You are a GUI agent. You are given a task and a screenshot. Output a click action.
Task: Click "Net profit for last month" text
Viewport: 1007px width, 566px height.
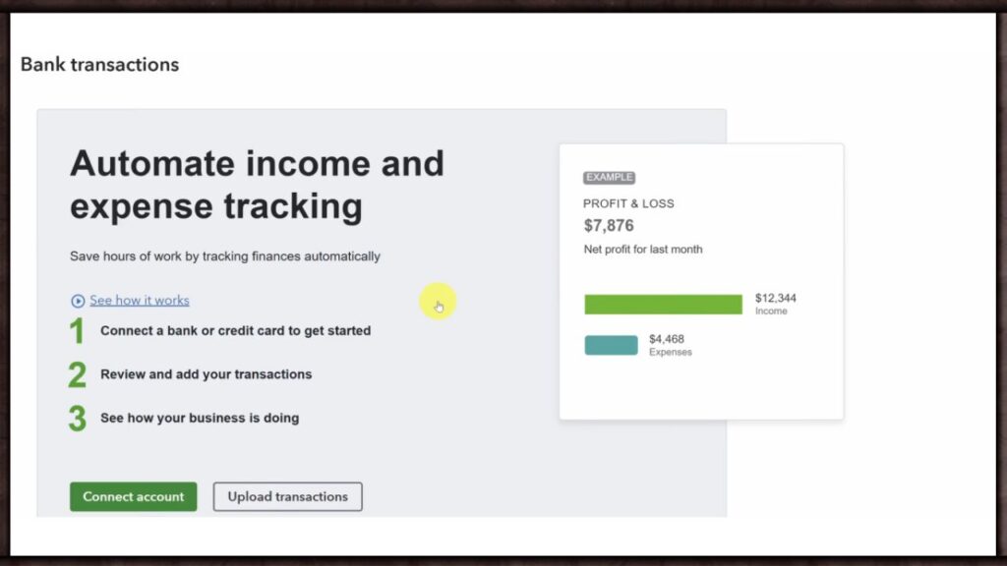[643, 249]
